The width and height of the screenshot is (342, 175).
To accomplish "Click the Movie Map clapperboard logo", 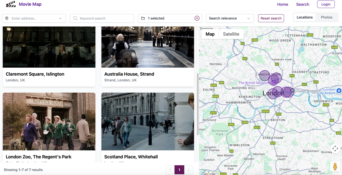I will pyautogui.click(x=11, y=4).
